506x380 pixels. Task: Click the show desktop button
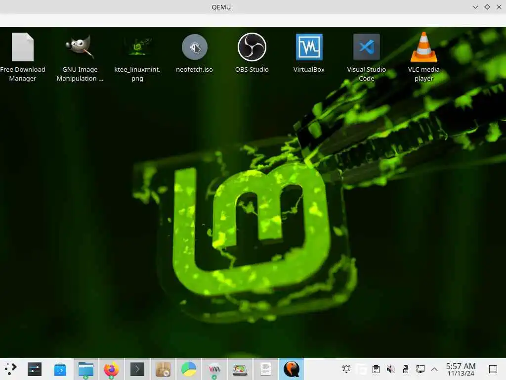(493, 369)
